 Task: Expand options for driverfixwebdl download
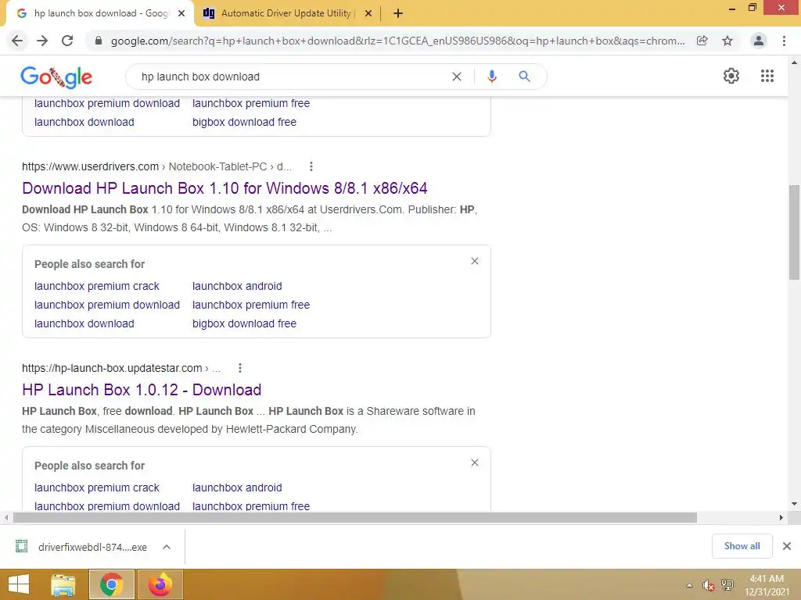pos(167,547)
